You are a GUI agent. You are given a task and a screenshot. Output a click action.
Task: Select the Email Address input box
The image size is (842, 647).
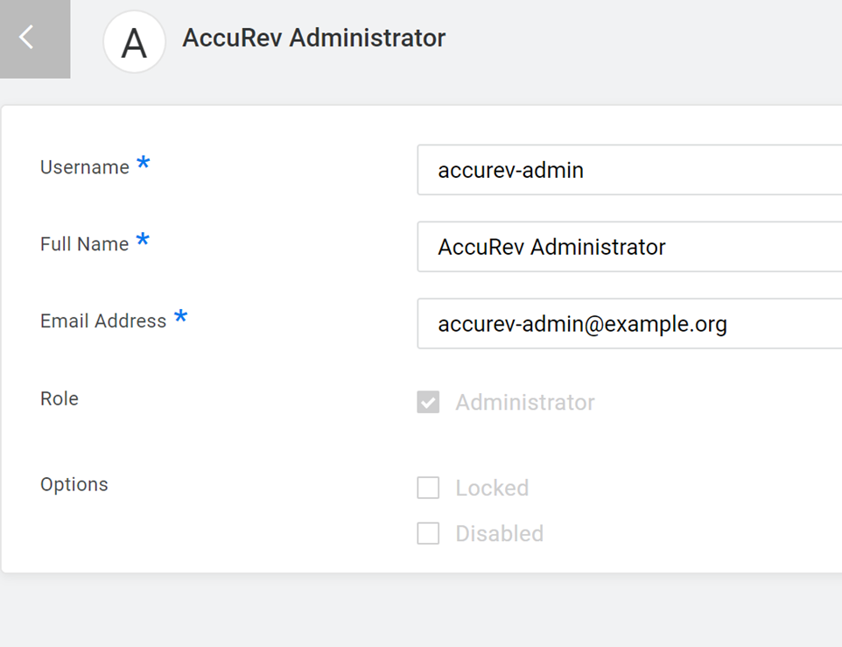(x=630, y=324)
